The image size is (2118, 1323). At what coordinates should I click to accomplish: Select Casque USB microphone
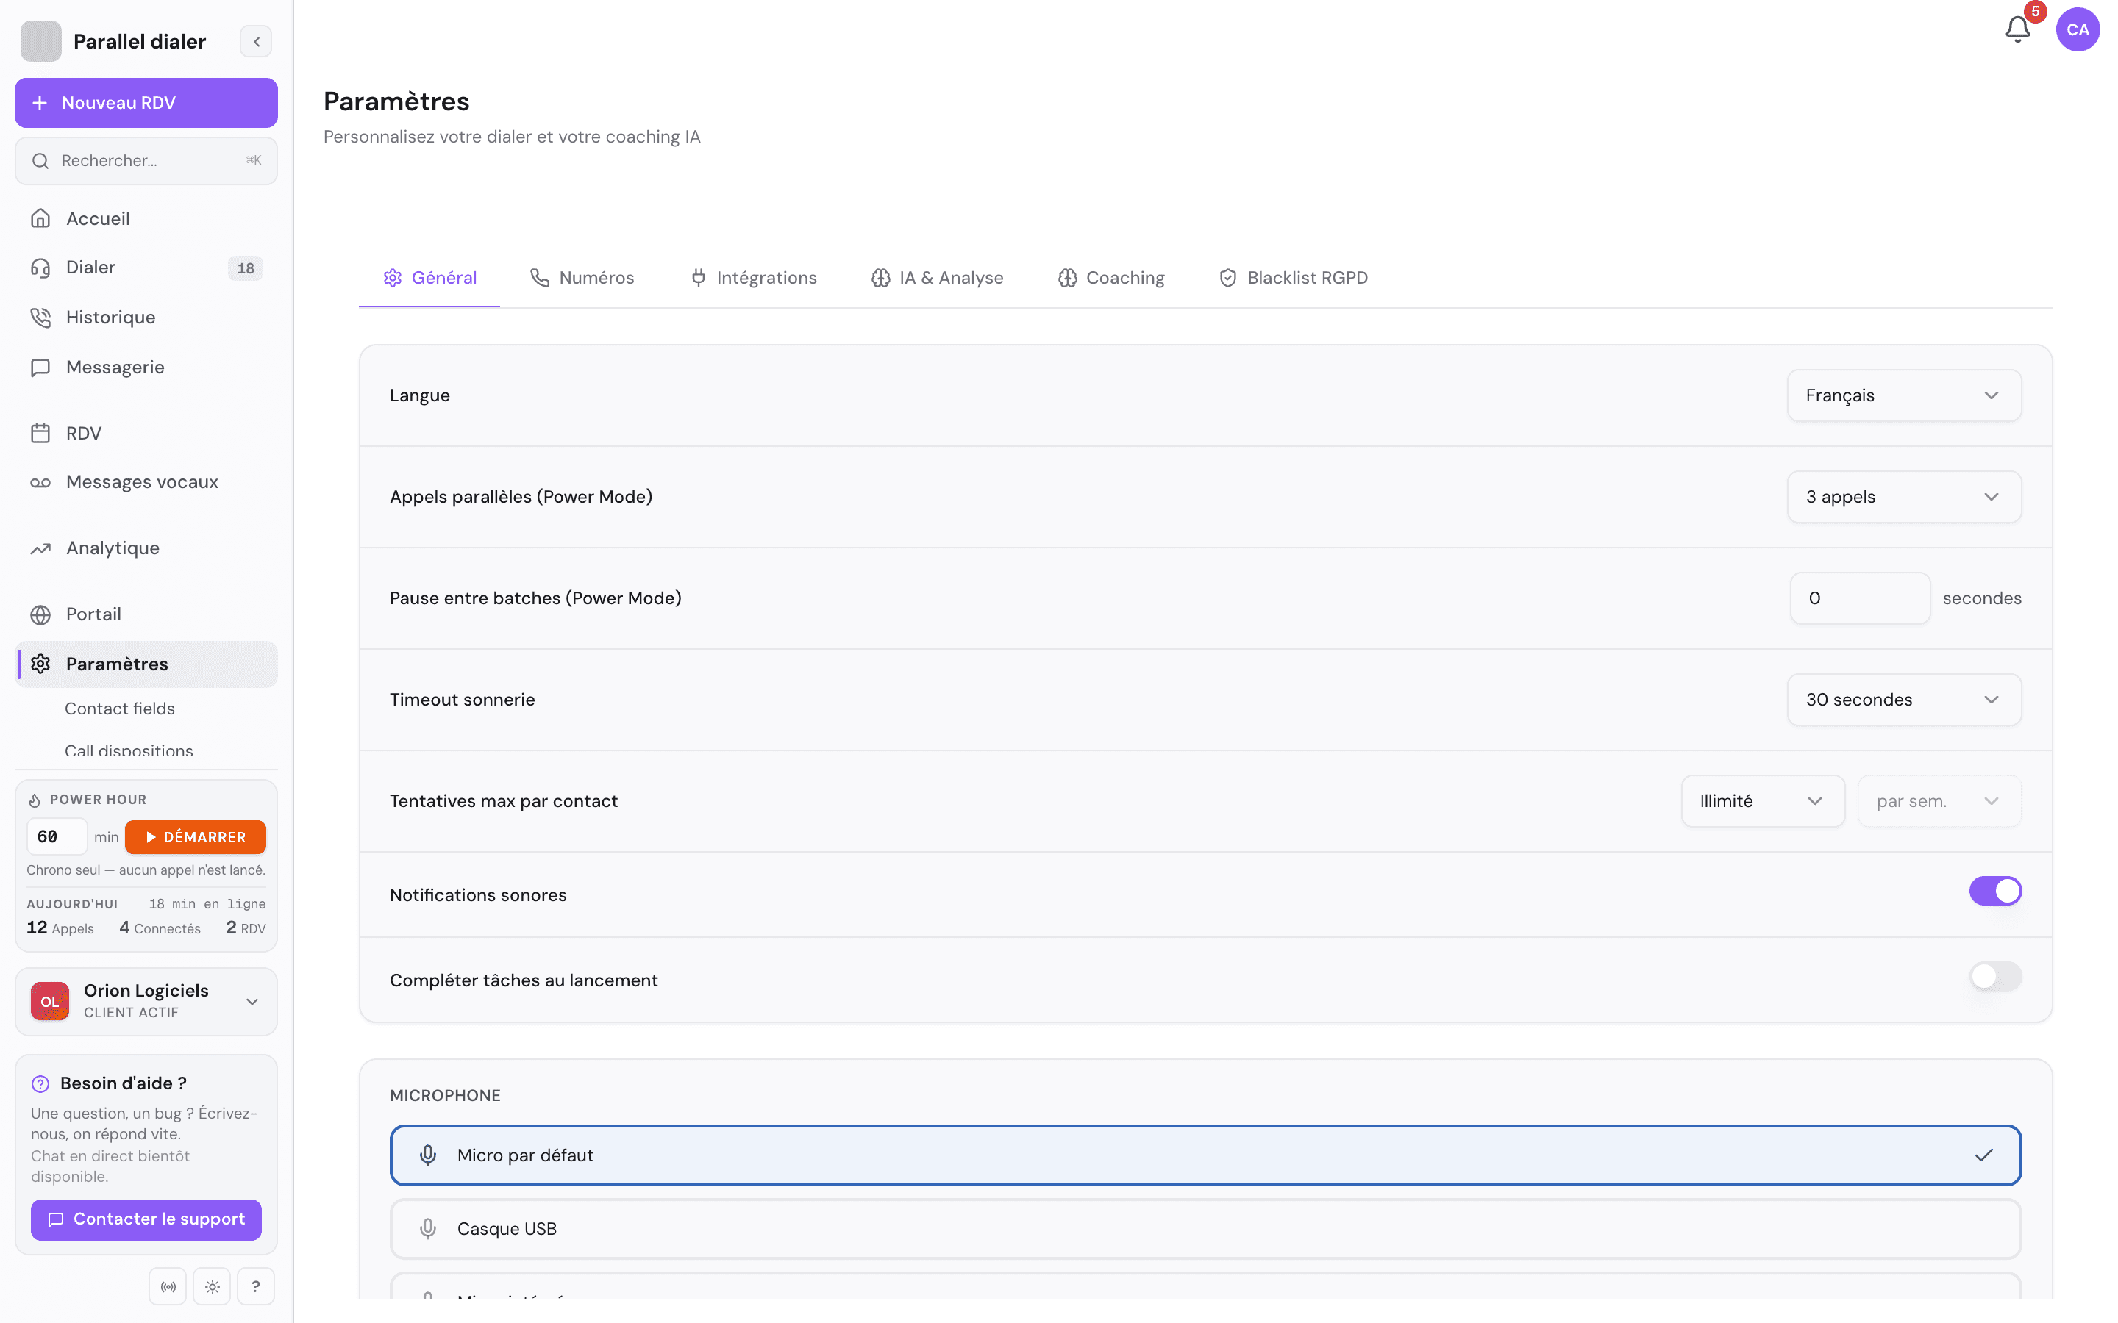coord(1205,1228)
